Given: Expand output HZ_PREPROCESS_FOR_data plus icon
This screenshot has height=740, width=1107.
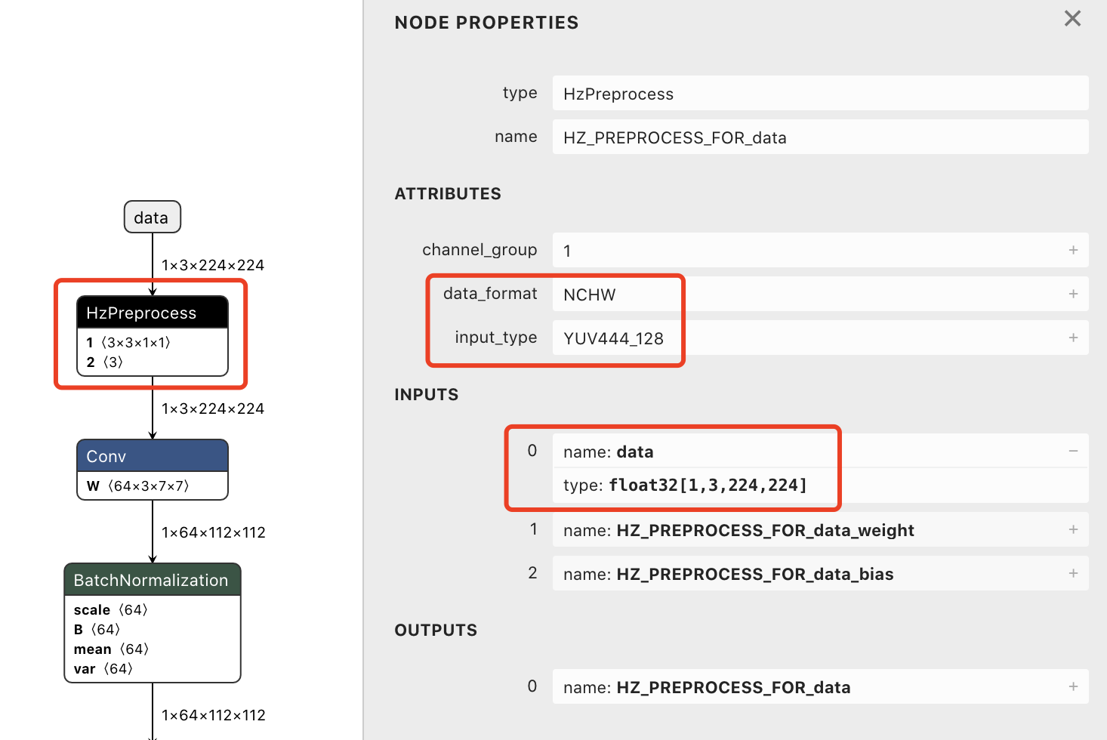Looking at the screenshot, I should [x=1073, y=686].
